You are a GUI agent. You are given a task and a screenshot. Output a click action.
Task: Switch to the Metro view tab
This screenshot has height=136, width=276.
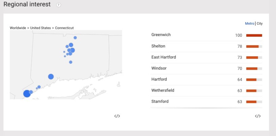(250, 24)
